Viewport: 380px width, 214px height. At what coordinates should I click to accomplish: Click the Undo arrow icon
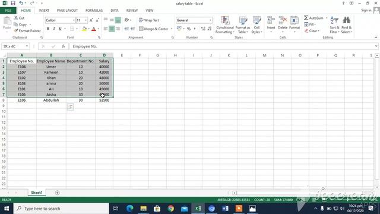coord(21,3)
